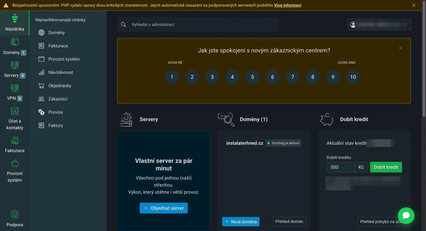Click the Servery section heading
This screenshot has width=426, height=231.
coord(149,119)
